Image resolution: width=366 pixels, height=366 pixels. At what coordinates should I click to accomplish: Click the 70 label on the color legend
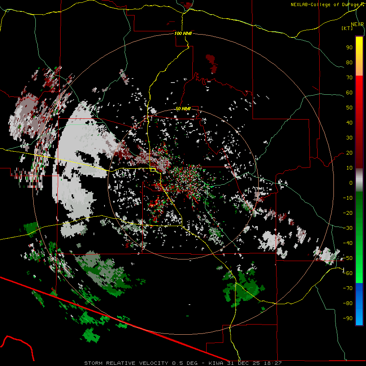coord(349,78)
